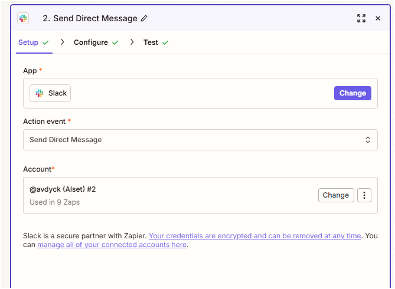Screen dimensions: 395x289
Task: Expand panel with fullscreen arrows icon
Action: (x=361, y=18)
